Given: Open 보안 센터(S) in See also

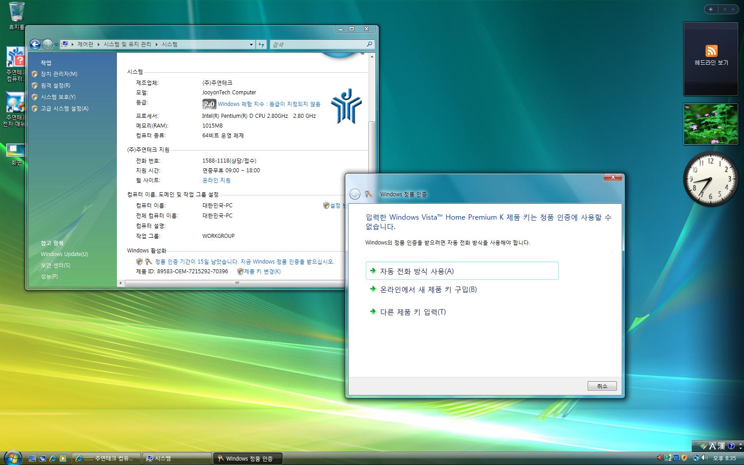Looking at the screenshot, I should 55,265.
